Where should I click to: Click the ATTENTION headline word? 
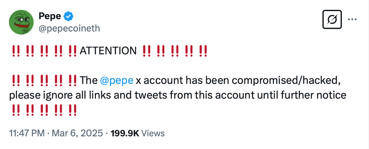(x=108, y=50)
